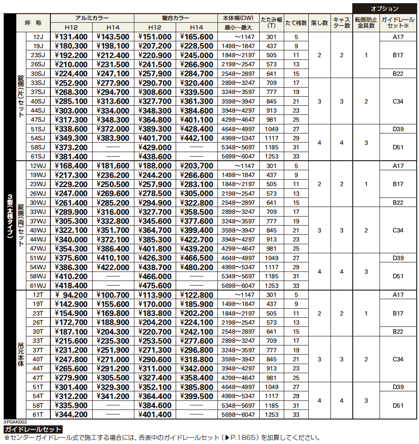Select the 錠側(片)セット vertical section label
This screenshot has width=419, height=444.
pyautogui.click(x=20, y=97)
